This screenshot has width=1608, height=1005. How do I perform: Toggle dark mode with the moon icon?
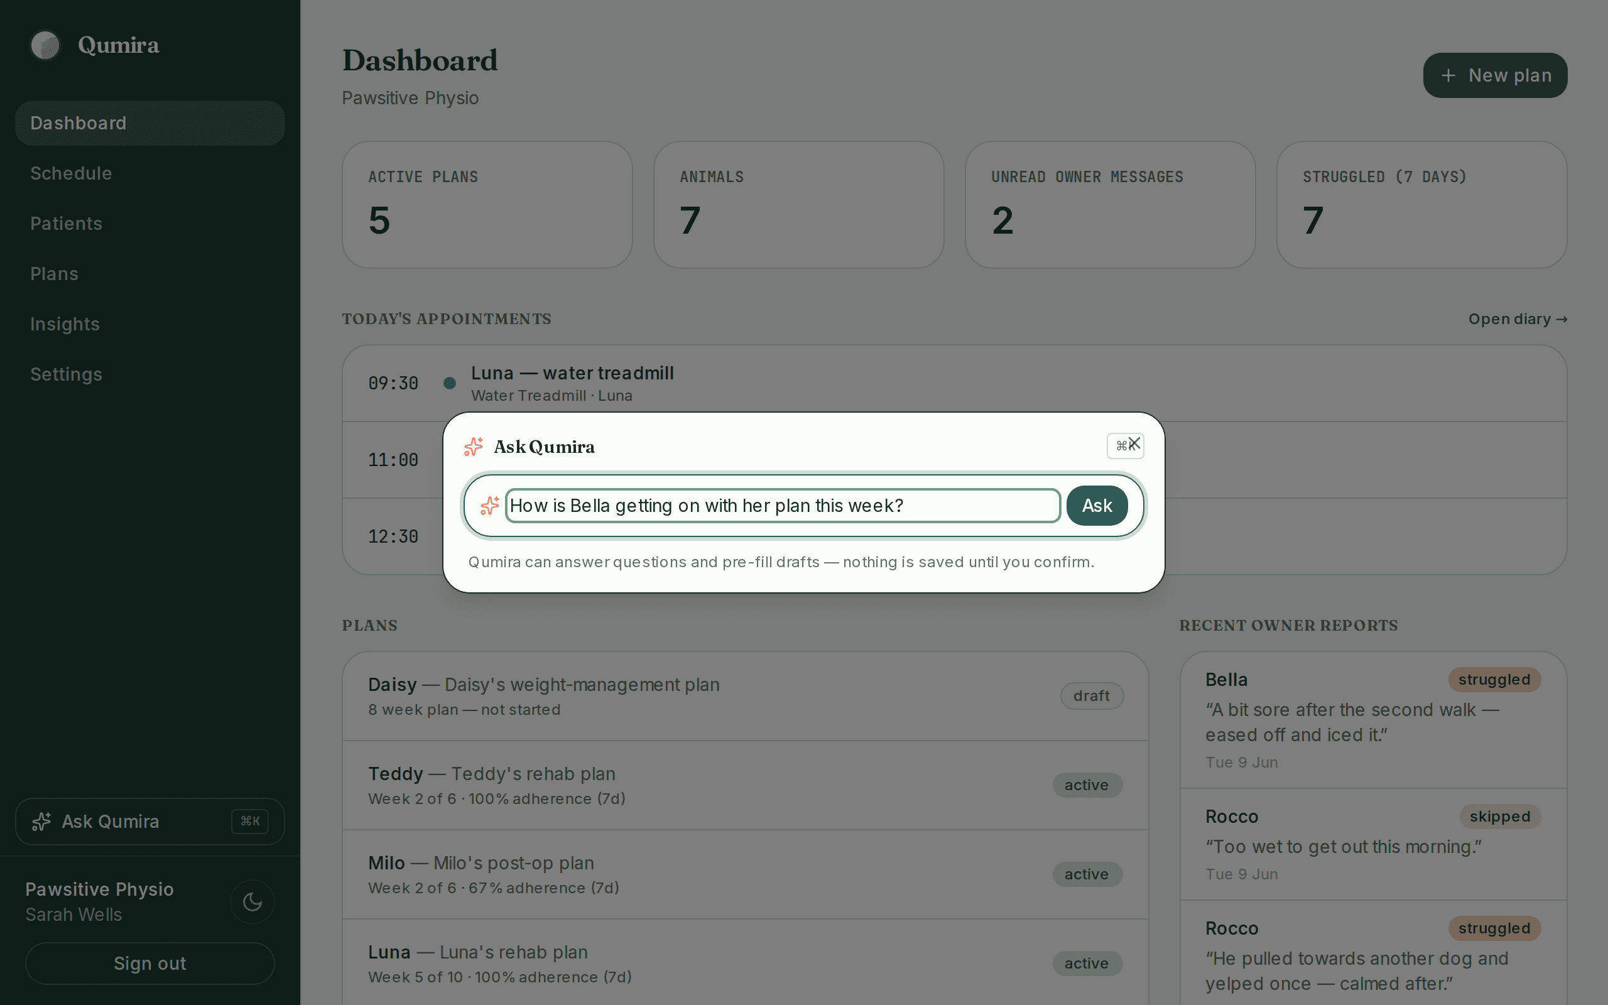click(253, 902)
